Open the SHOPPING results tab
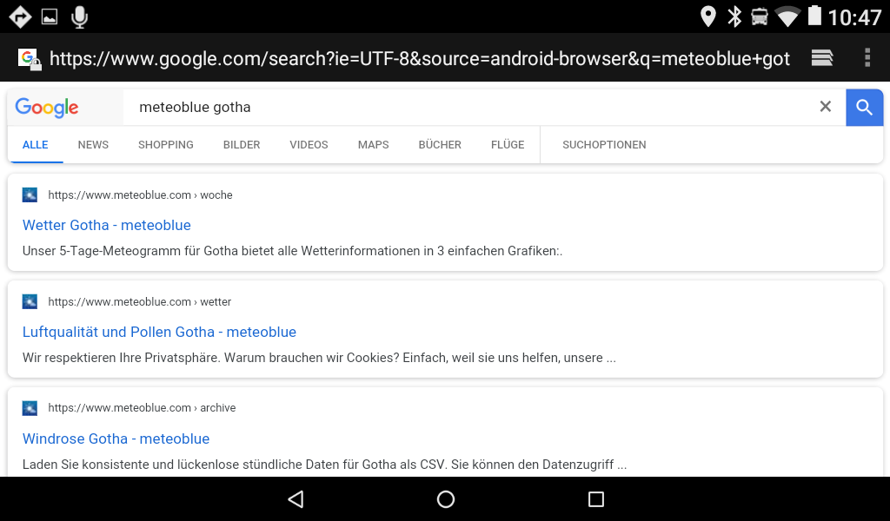This screenshot has width=890, height=521. [x=166, y=145]
